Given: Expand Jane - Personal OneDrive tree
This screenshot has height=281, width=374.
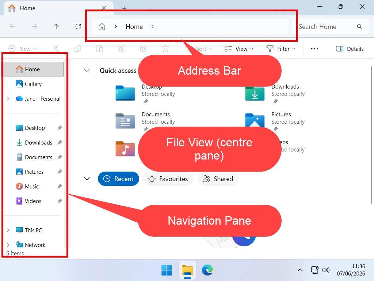Looking at the screenshot, I should [x=8, y=98].
